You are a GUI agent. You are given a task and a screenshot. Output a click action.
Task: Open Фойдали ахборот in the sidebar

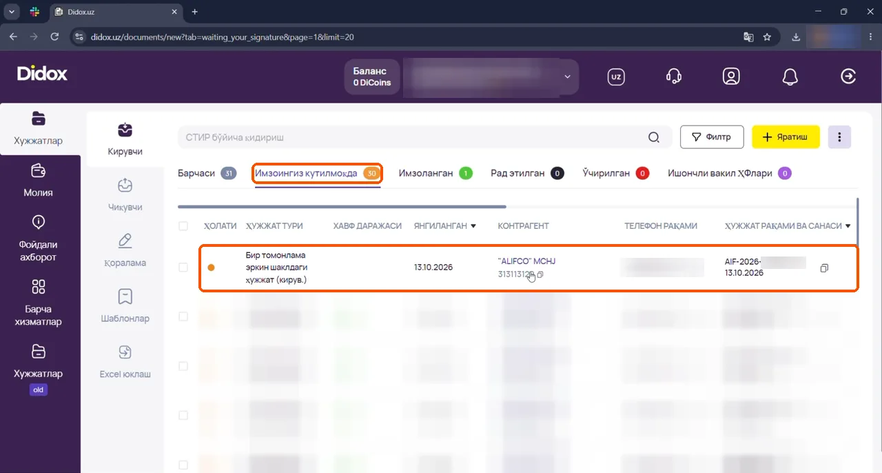(x=39, y=238)
